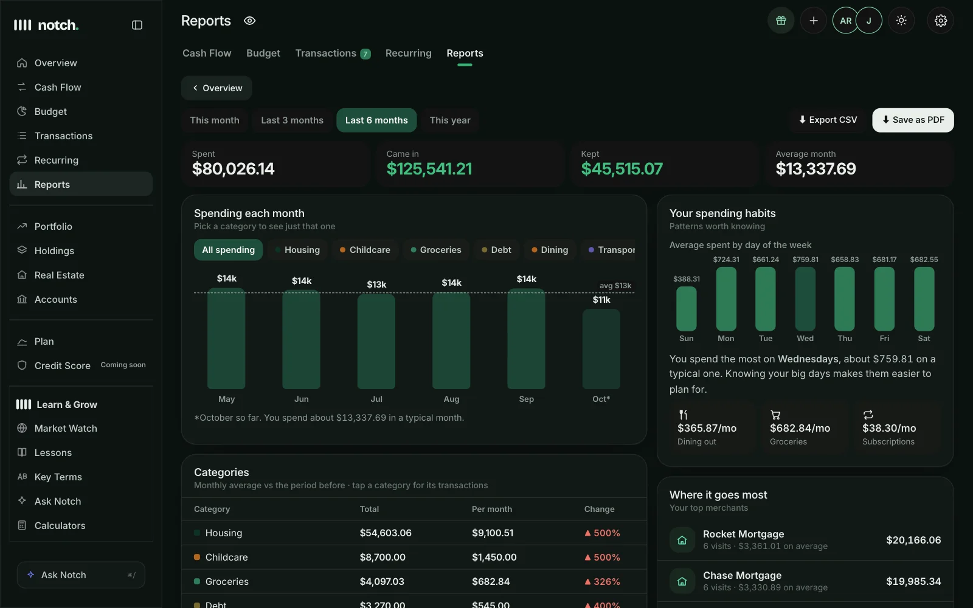Screen dimensions: 973x608
Task: Switch to the Recurring tab
Action: click(408, 54)
